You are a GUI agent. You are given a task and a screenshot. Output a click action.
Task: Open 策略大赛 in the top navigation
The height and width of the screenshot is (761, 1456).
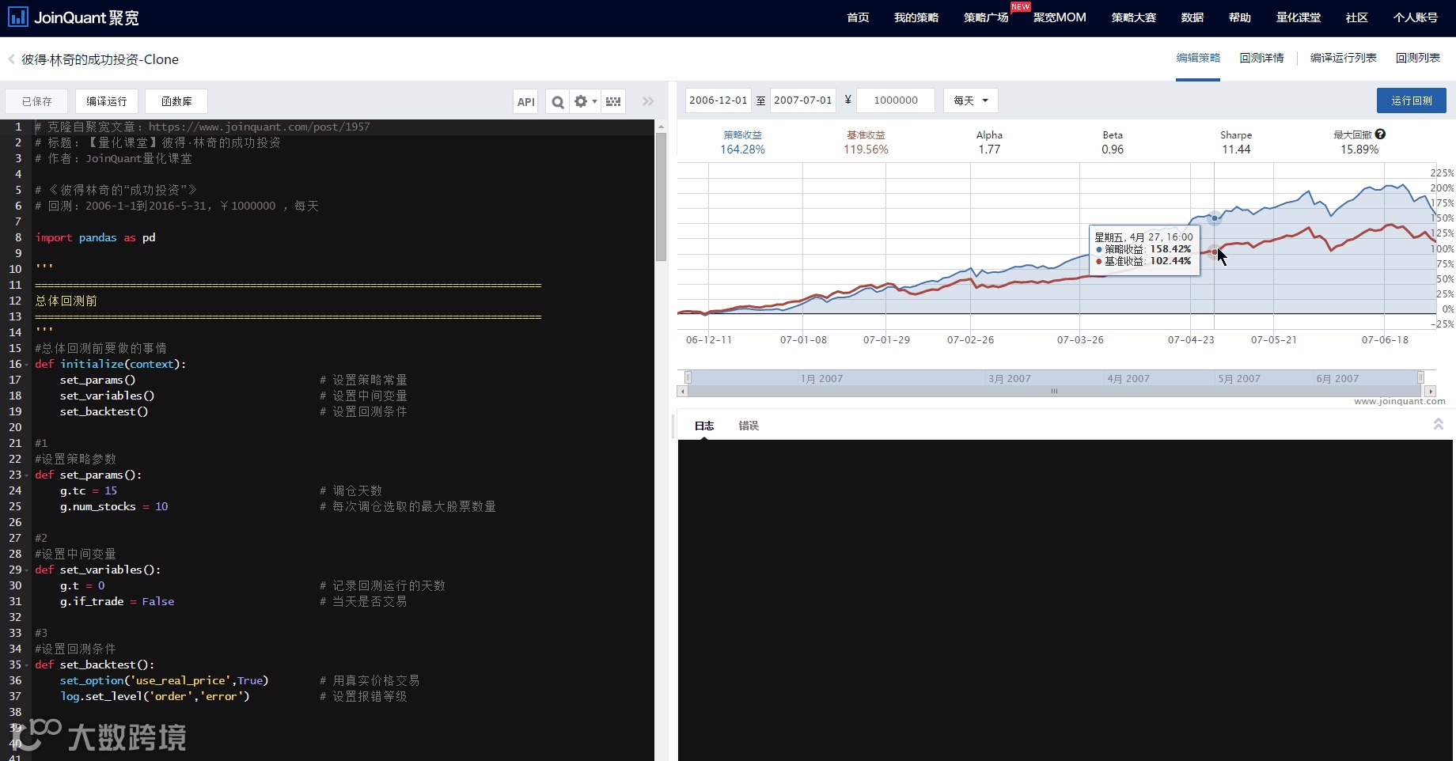pyautogui.click(x=1134, y=17)
